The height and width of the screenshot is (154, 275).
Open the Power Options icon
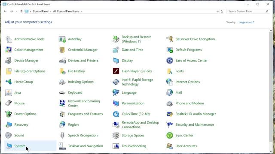pos(9,114)
